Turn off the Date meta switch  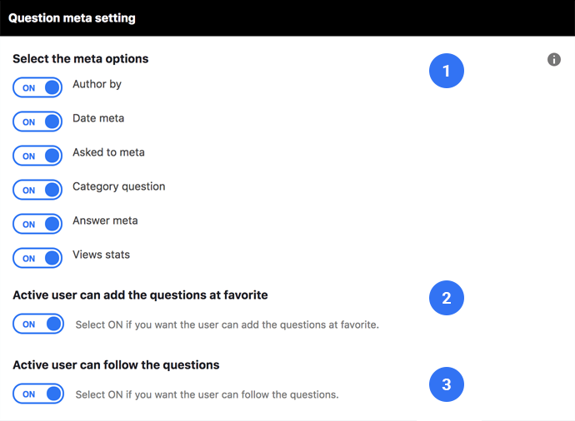(37, 121)
